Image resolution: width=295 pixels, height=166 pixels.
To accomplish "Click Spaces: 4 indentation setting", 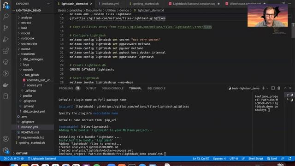I will coord(219,159).
